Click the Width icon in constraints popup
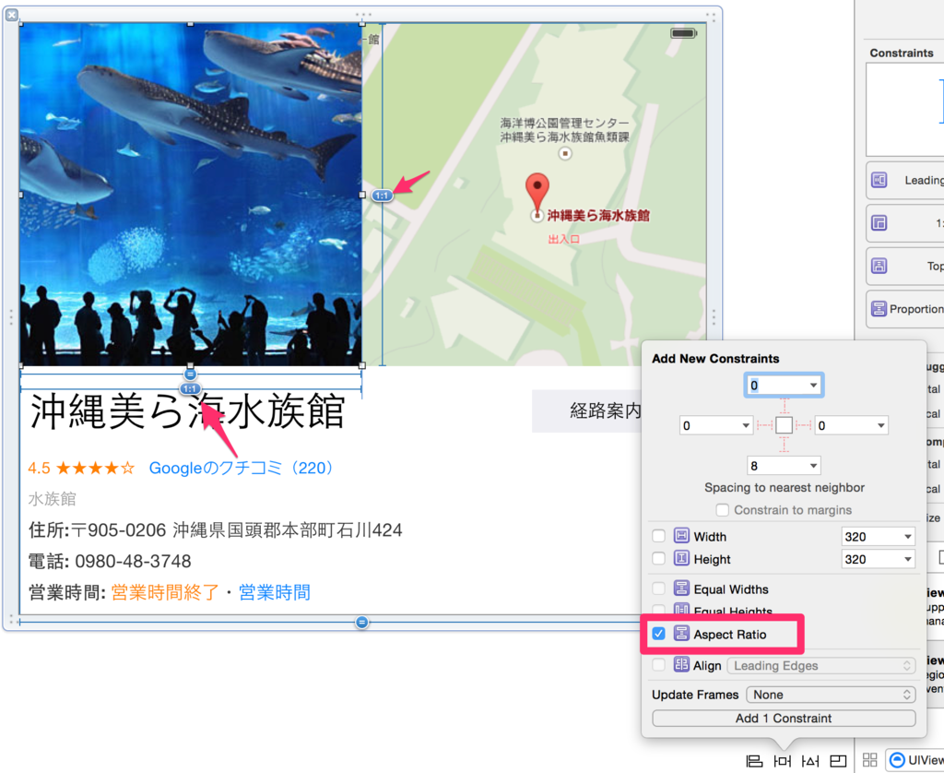This screenshot has height=773, width=944. [681, 536]
